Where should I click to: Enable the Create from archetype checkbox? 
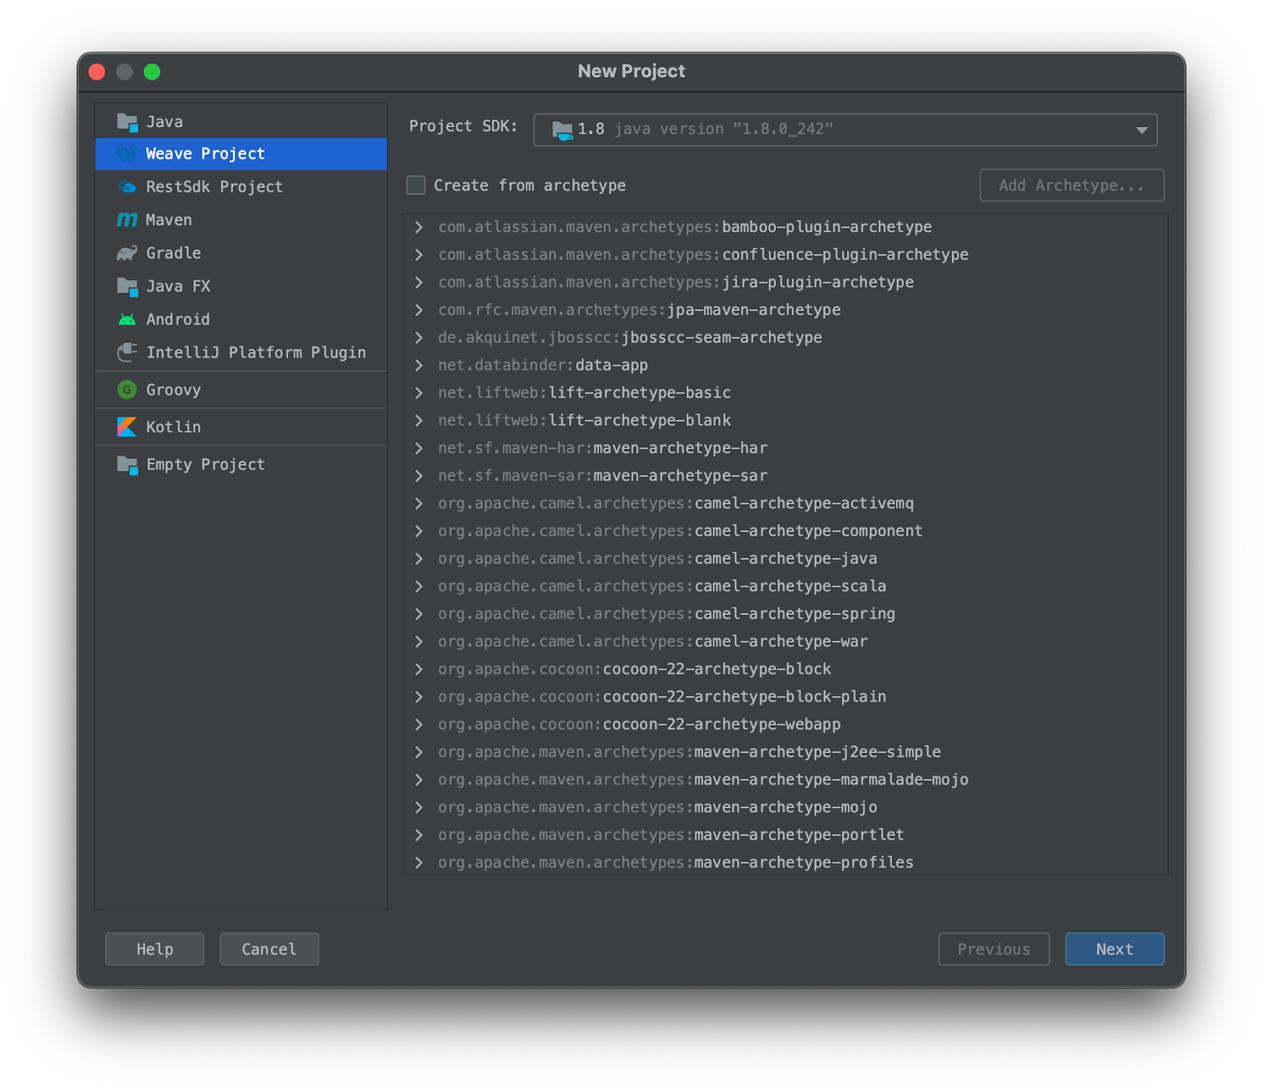(x=415, y=185)
